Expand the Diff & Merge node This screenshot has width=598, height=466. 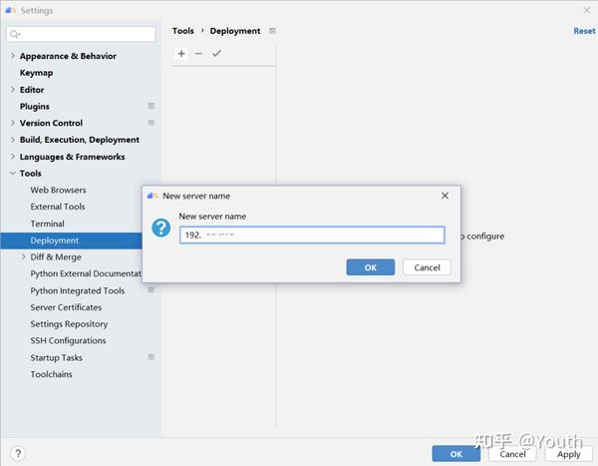23,257
